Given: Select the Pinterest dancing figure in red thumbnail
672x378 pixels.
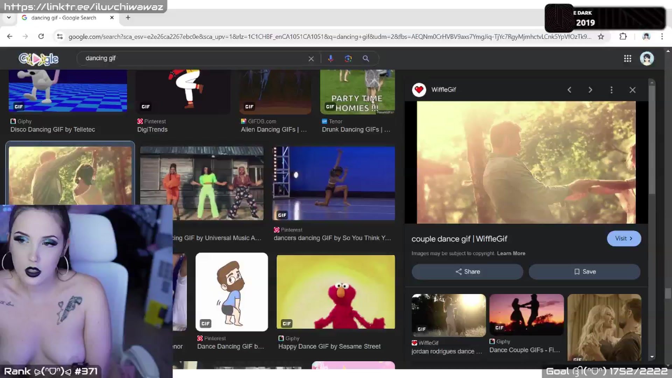Looking at the screenshot, I should (x=183, y=92).
